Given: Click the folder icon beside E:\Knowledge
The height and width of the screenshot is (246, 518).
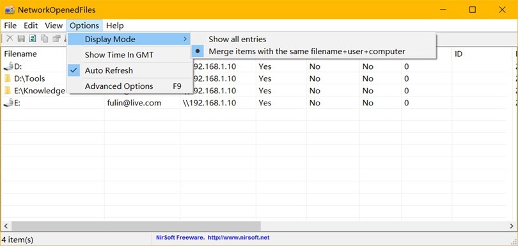Looking at the screenshot, I should (8, 91).
